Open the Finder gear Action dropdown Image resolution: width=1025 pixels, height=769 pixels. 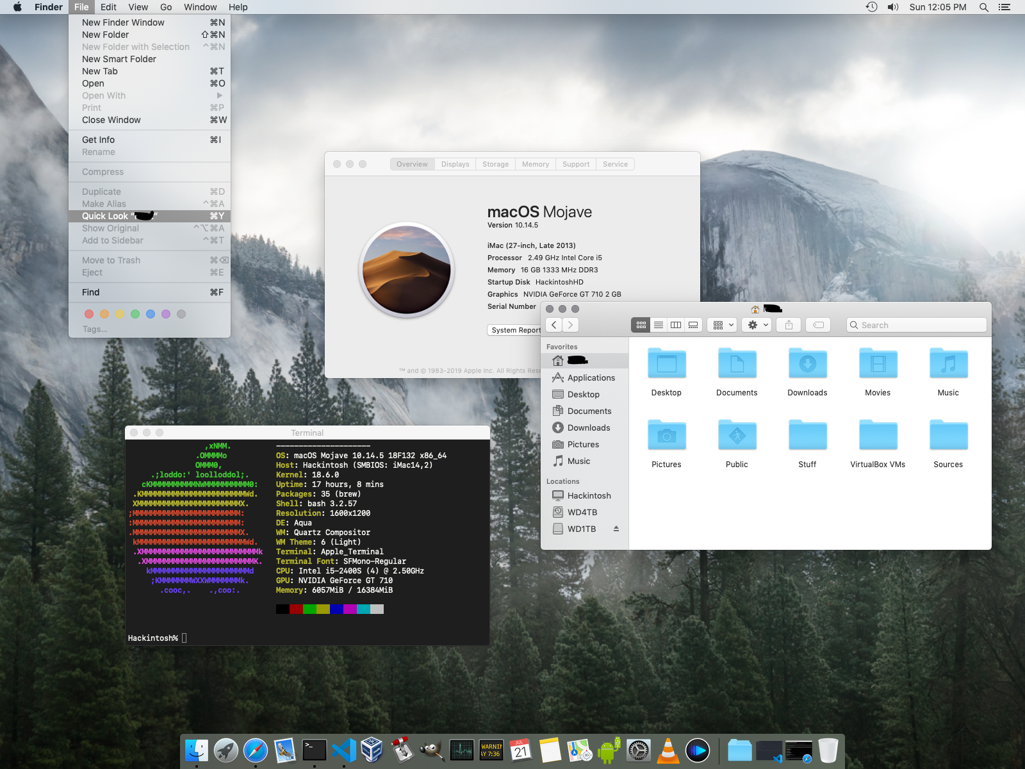(x=757, y=325)
